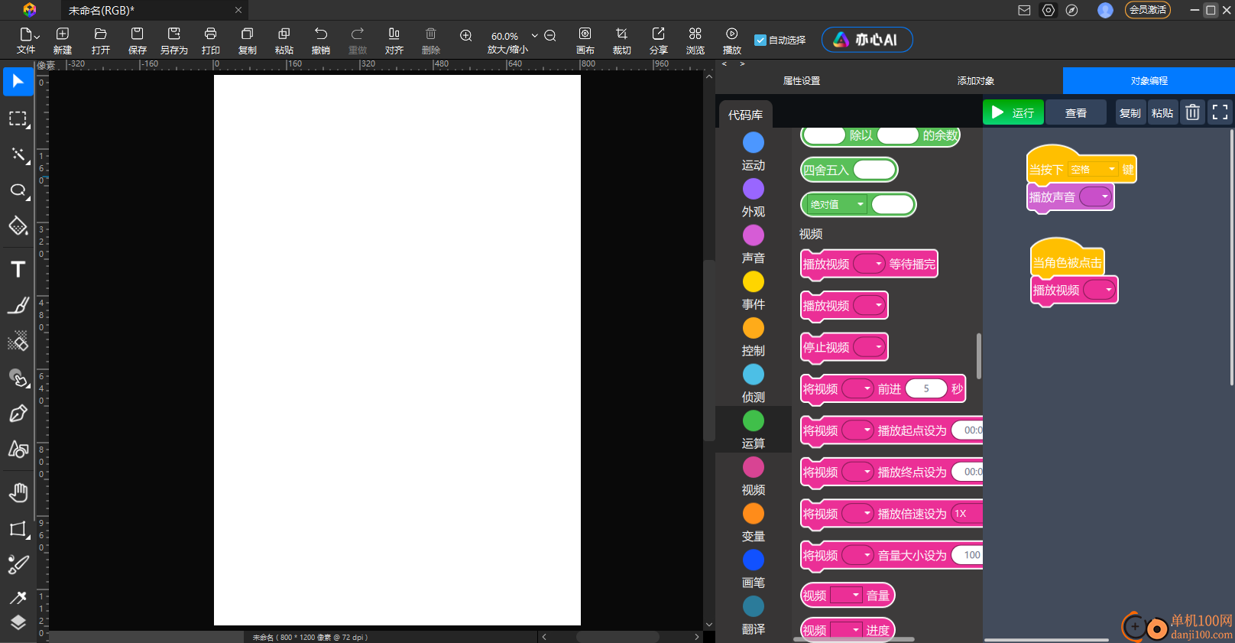Select the eyedropper tool

pos(18,598)
